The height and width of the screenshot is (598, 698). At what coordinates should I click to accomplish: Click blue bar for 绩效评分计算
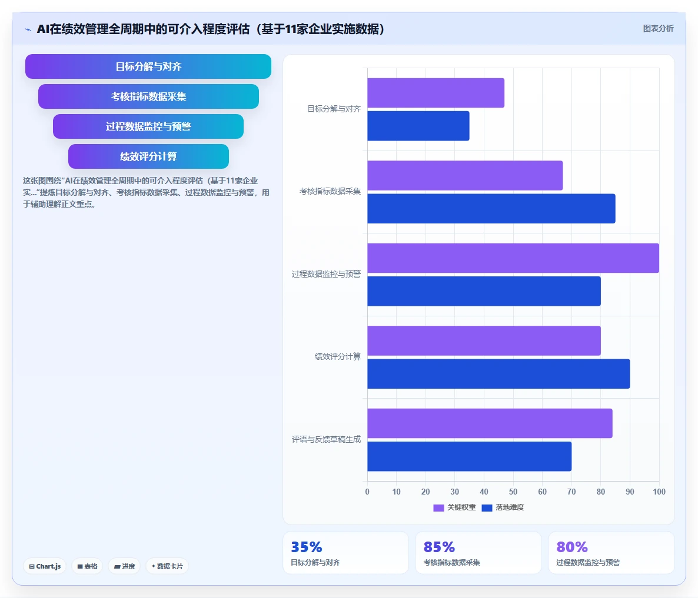coord(498,373)
